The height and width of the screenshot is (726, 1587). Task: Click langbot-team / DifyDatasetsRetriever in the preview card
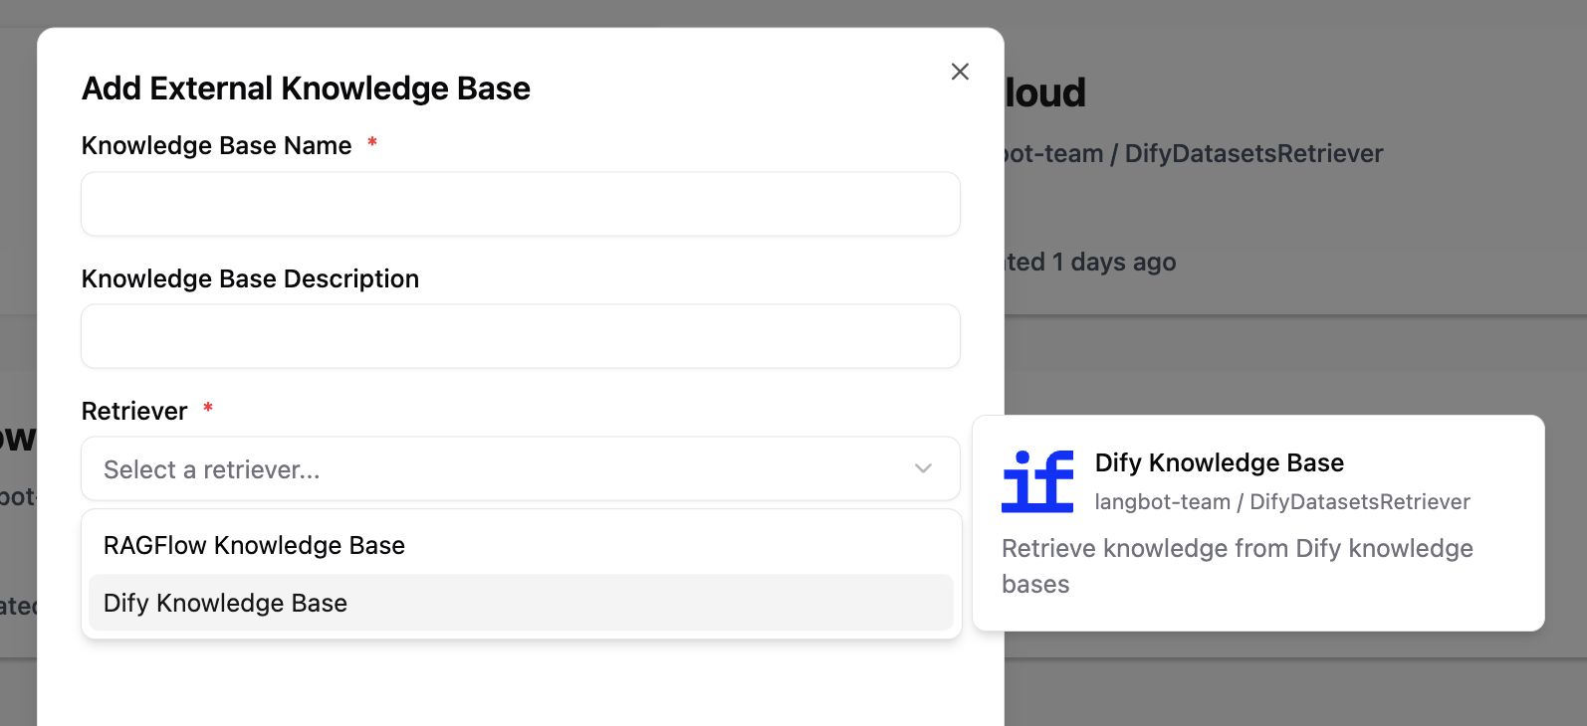click(1281, 502)
